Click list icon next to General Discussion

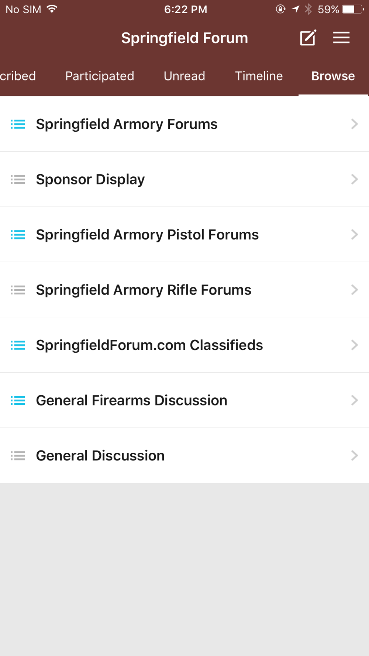(18, 456)
